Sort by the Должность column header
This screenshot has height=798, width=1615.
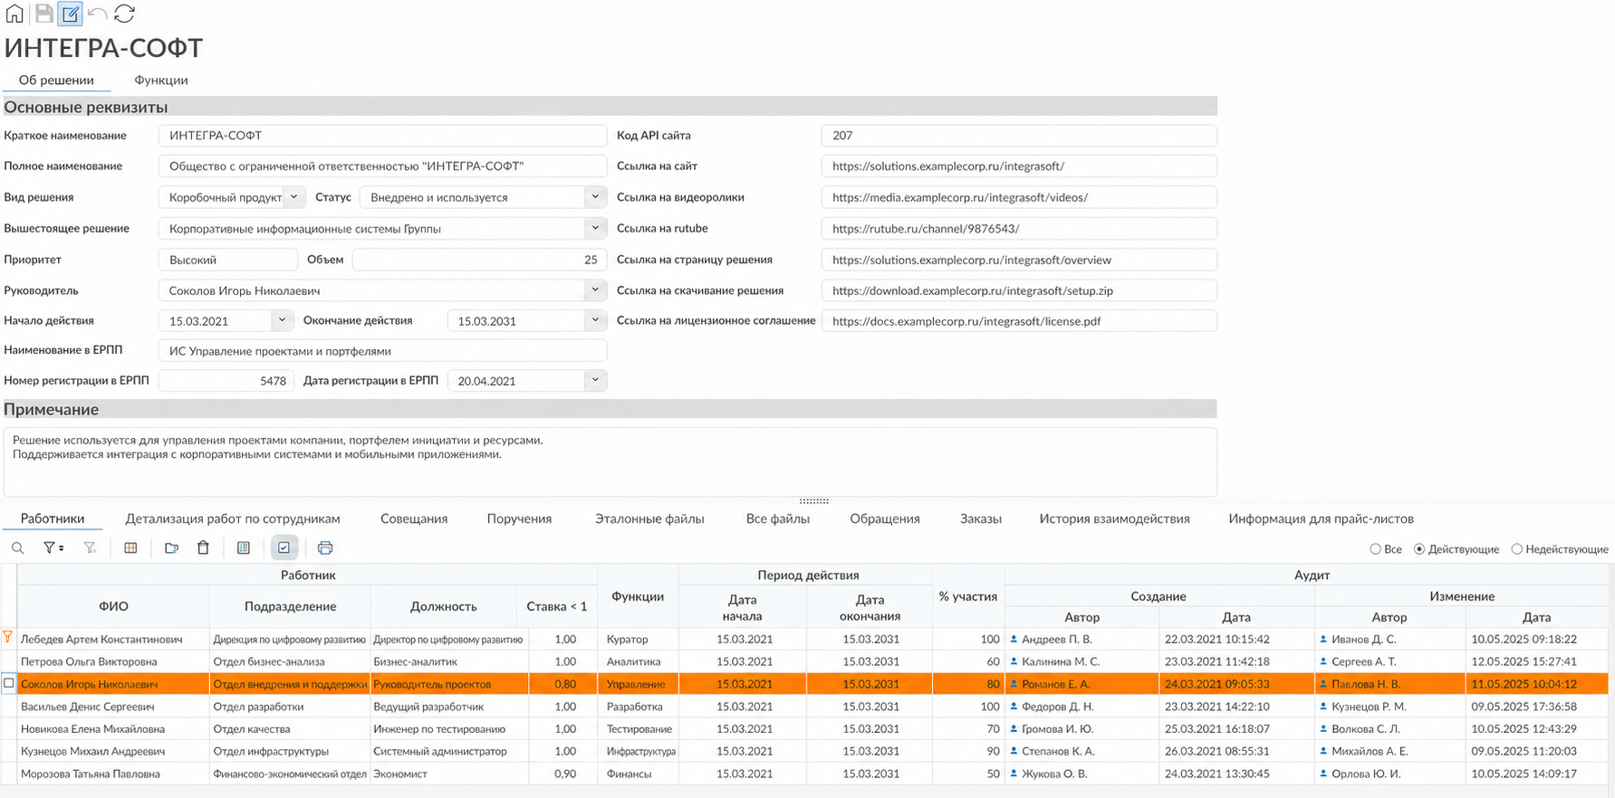tap(444, 606)
